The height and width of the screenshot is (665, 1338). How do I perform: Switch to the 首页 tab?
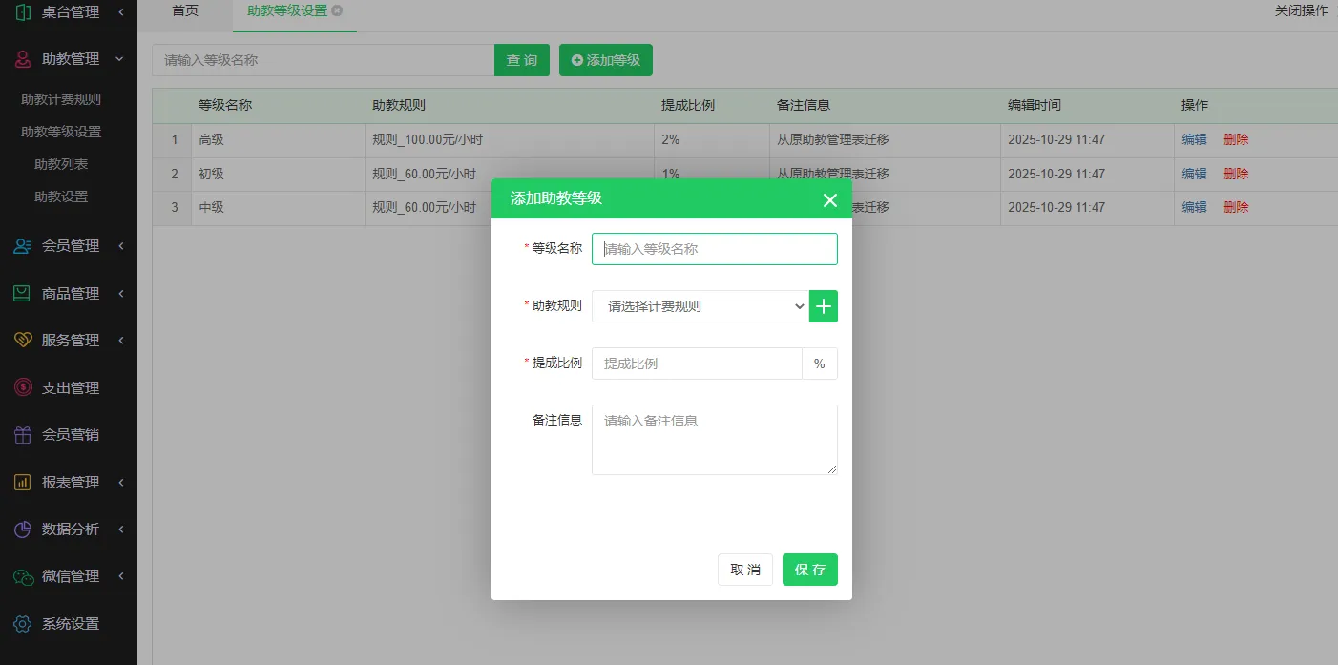[x=185, y=11]
